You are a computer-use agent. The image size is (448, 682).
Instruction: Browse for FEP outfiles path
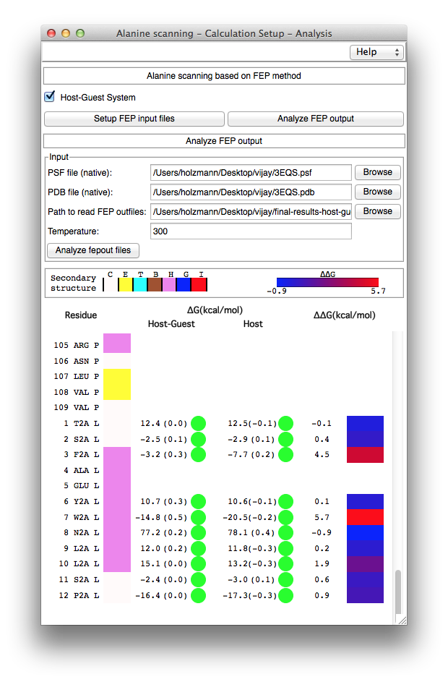(x=377, y=211)
